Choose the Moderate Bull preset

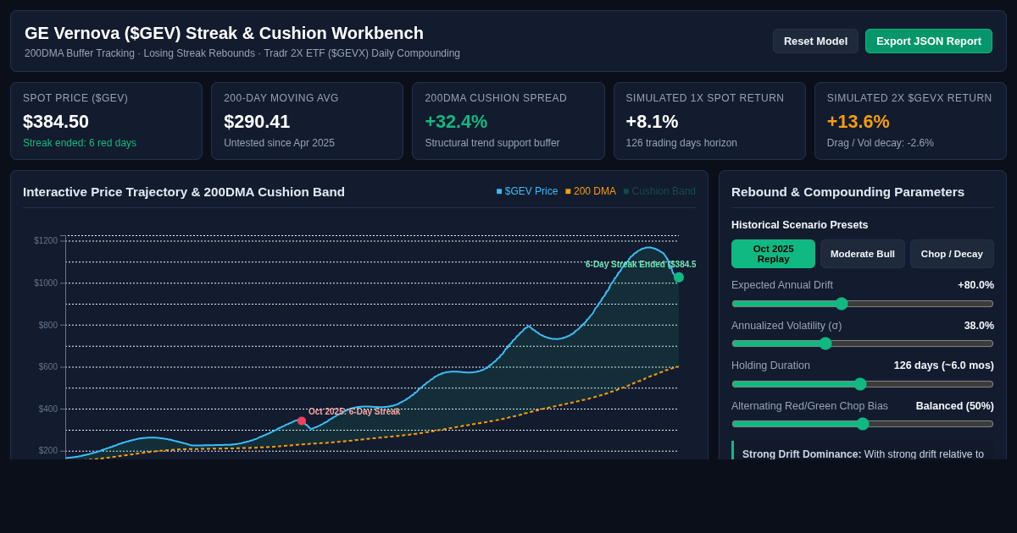[x=863, y=254]
